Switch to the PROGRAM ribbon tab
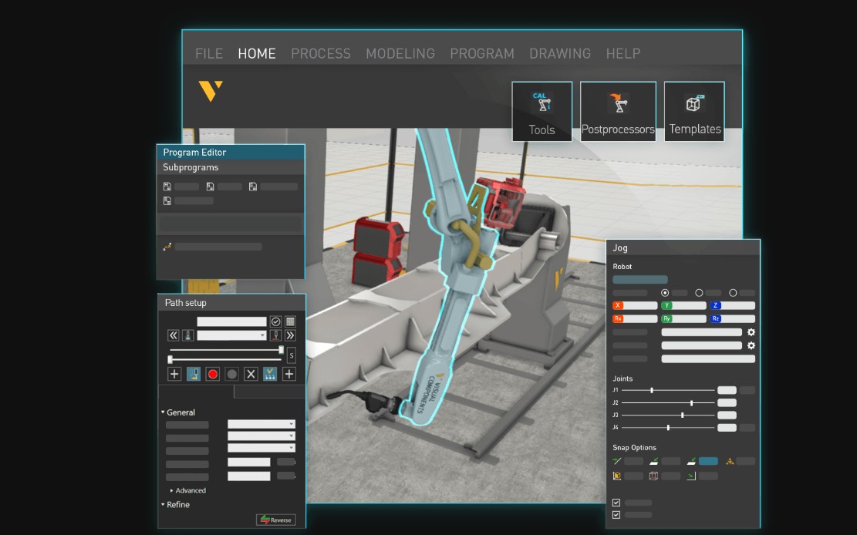 481,53
